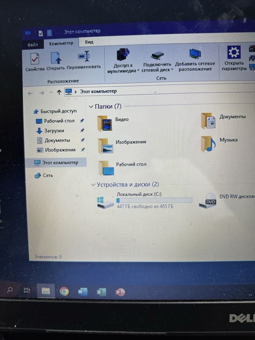Viewport: 255px width, 340px height.
Task: Switch to the Файл tab
Action: tap(33, 45)
